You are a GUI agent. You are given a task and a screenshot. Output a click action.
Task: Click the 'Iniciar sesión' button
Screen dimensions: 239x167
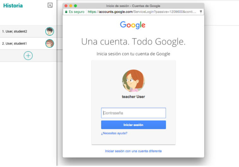pos(133,125)
